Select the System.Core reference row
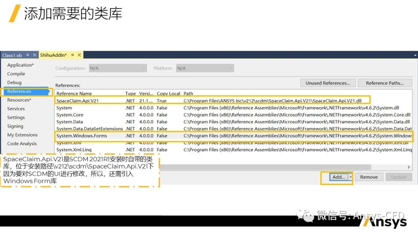The image size is (418, 235). coord(233,115)
